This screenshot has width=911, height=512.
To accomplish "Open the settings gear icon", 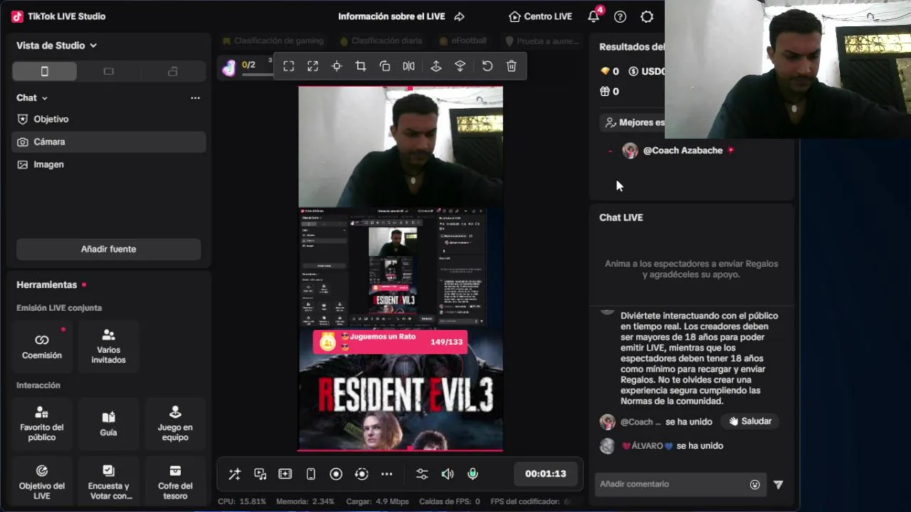I will tap(647, 16).
